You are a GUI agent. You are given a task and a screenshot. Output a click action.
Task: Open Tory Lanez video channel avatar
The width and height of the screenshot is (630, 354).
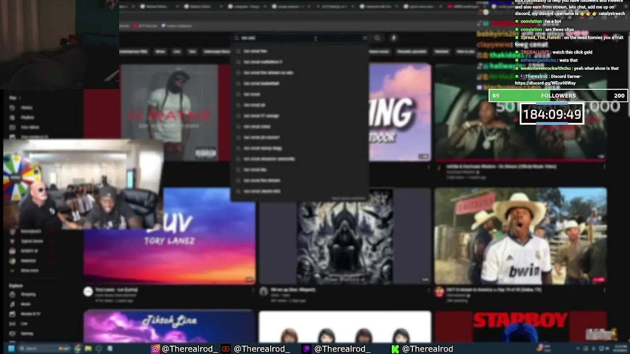pyautogui.click(x=88, y=292)
